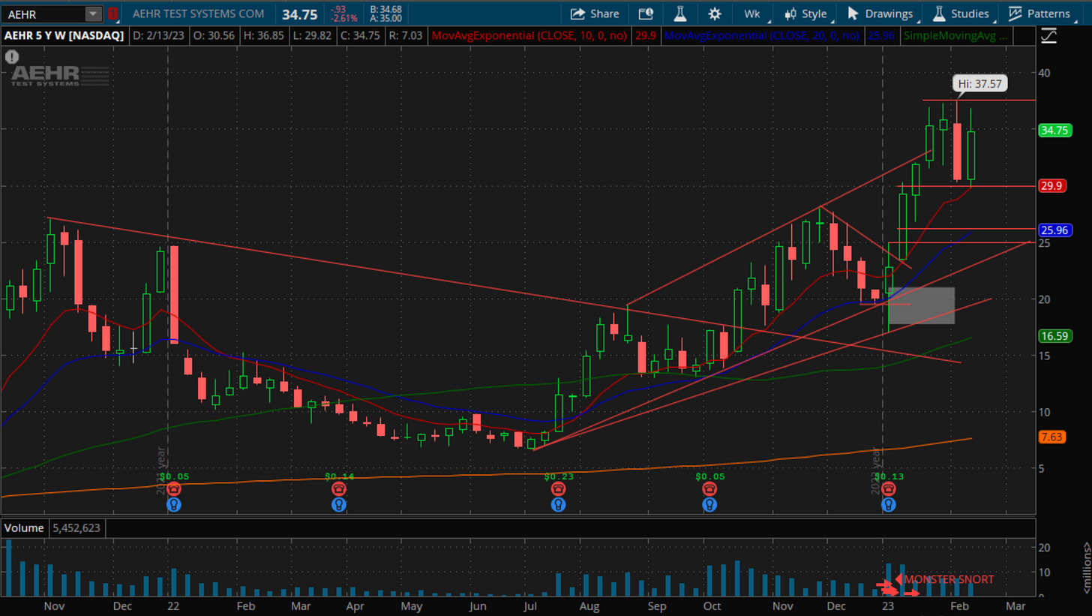1092x616 pixels.
Task: Open the symbol history dropdown arrow
Action: [93, 14]
